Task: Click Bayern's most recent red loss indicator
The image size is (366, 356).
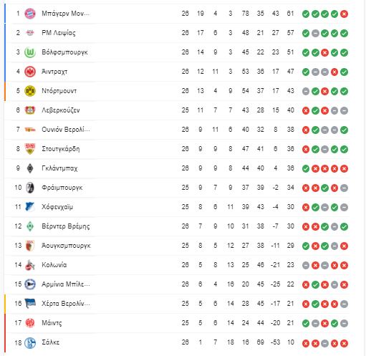Action: click(344, 14)
